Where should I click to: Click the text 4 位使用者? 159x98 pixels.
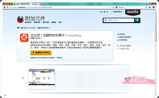click(122, 40)
